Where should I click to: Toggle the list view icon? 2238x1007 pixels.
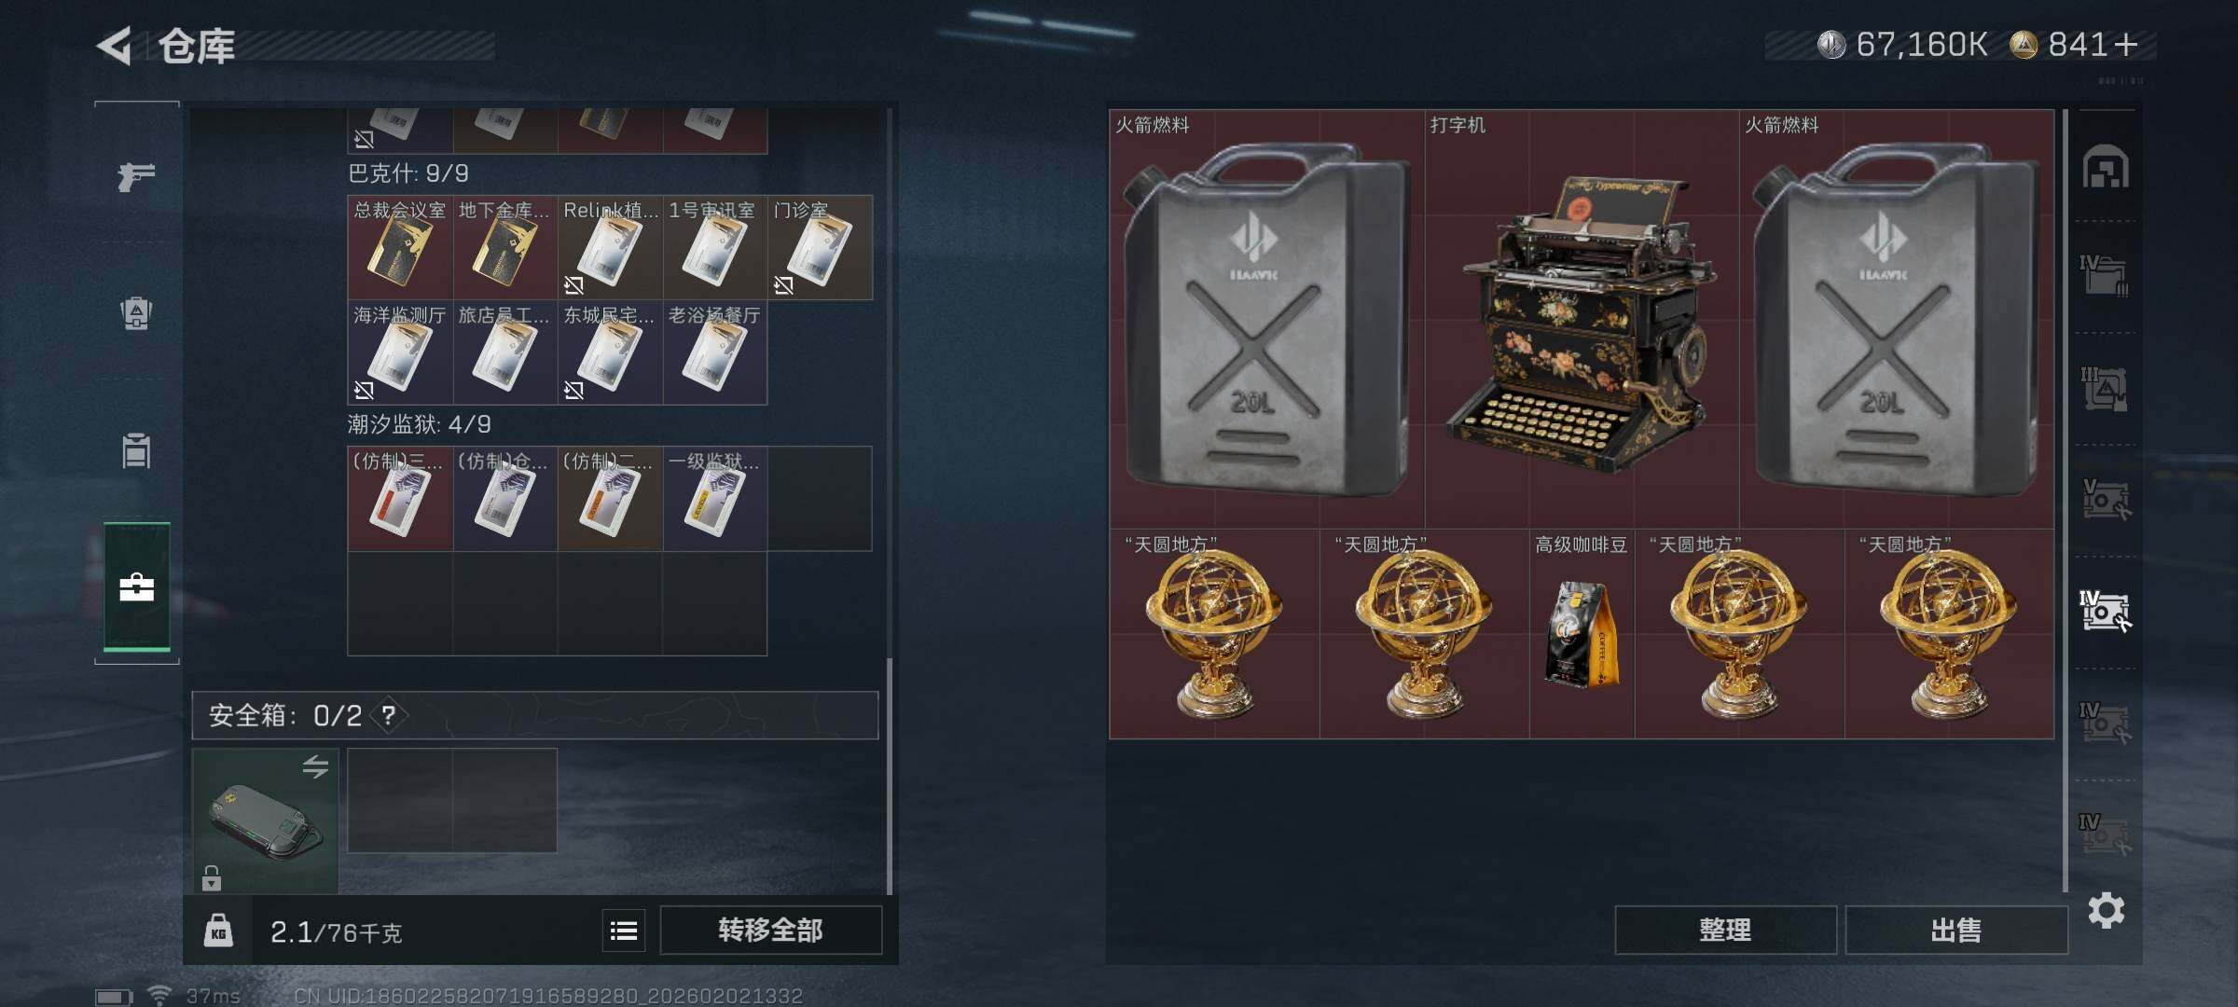coord(624,930)
